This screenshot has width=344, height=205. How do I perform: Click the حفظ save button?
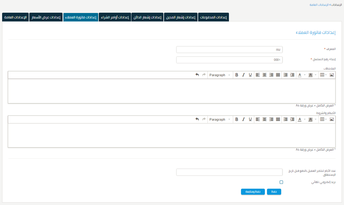coord(274,192)
